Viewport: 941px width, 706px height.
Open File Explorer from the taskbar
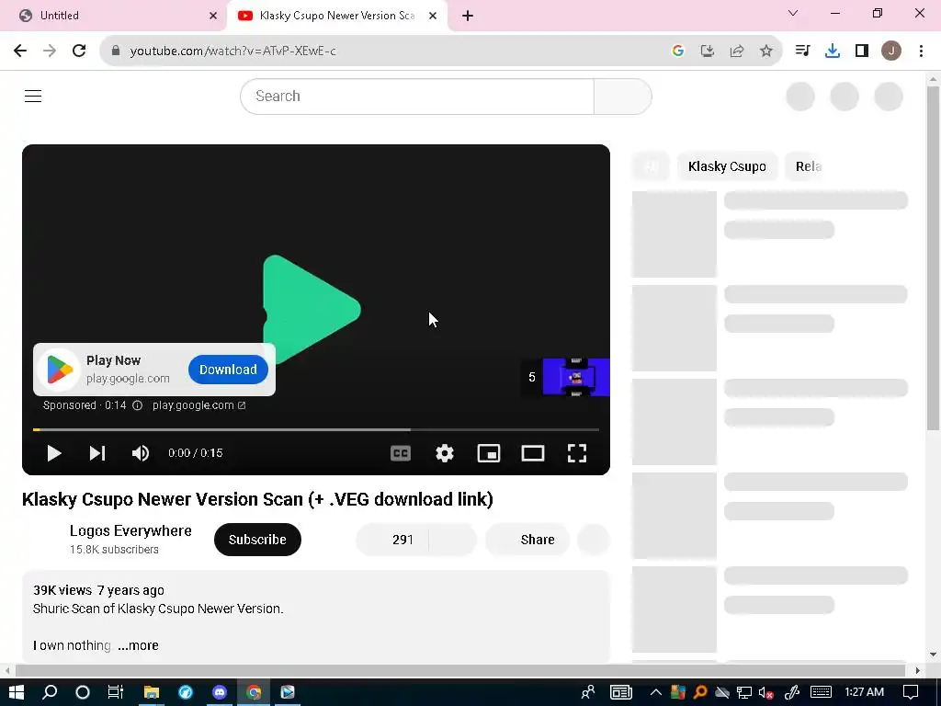pyautogui.click(x=151, y=692)
